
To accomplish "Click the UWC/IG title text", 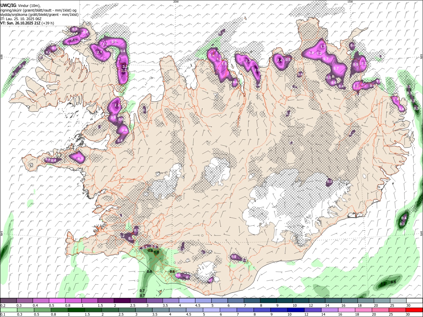I will tap(8, 6).
